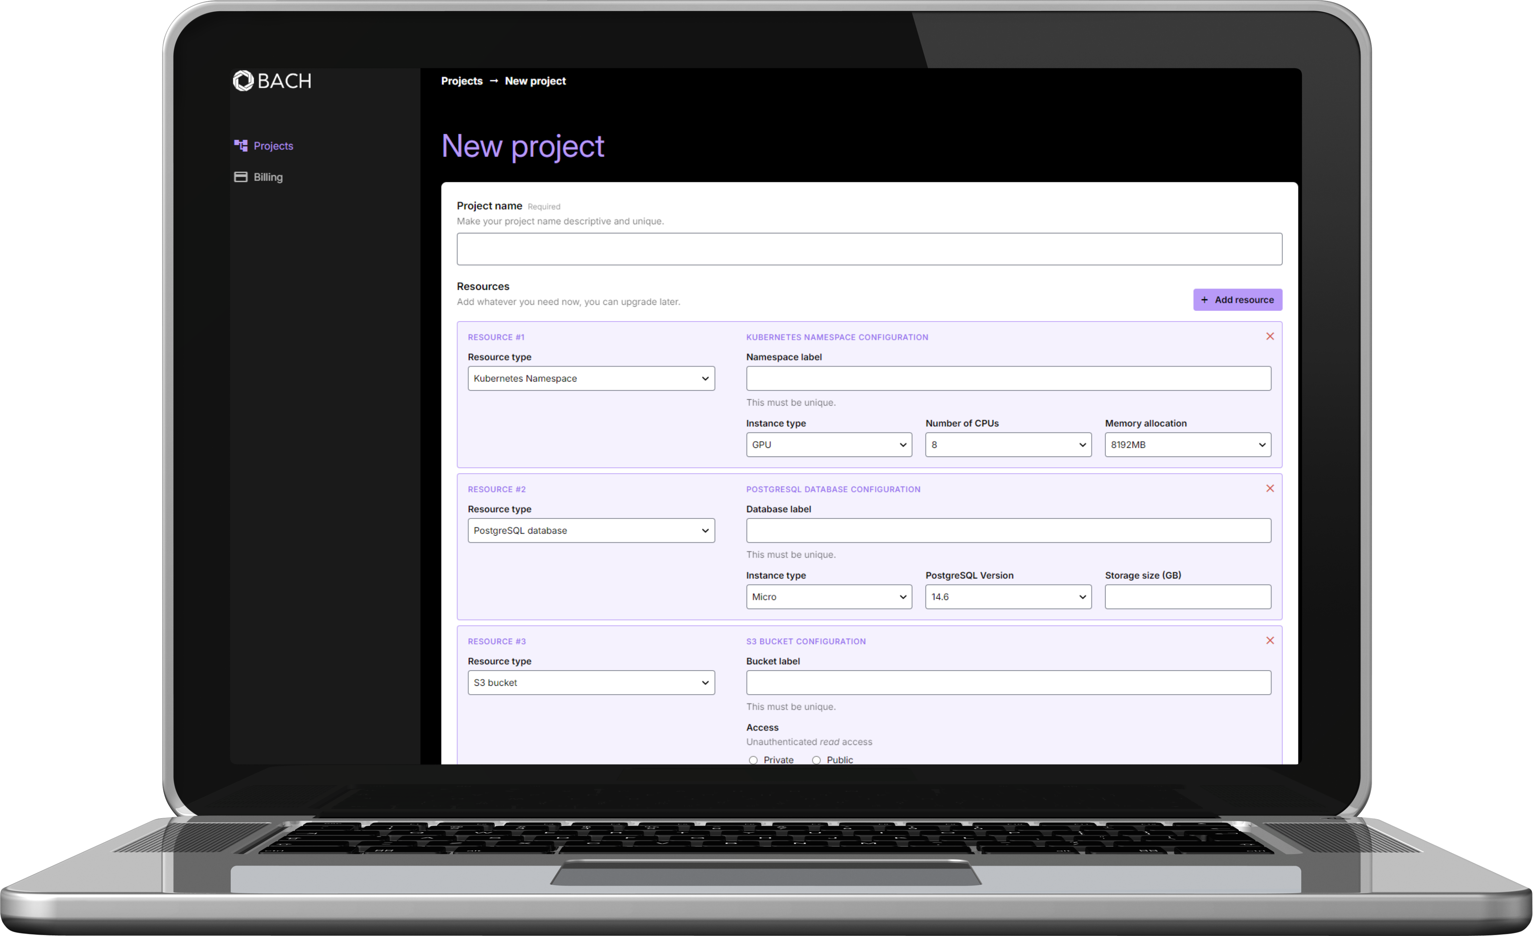Open the GPU instance type dropdown

pyautogui.click(x=829, y=444)
